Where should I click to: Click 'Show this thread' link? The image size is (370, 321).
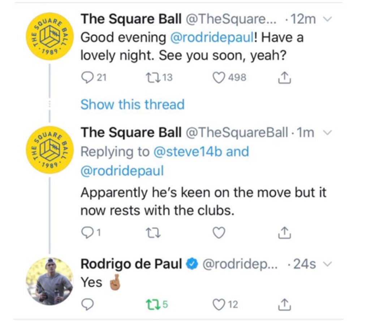[132, 104]
